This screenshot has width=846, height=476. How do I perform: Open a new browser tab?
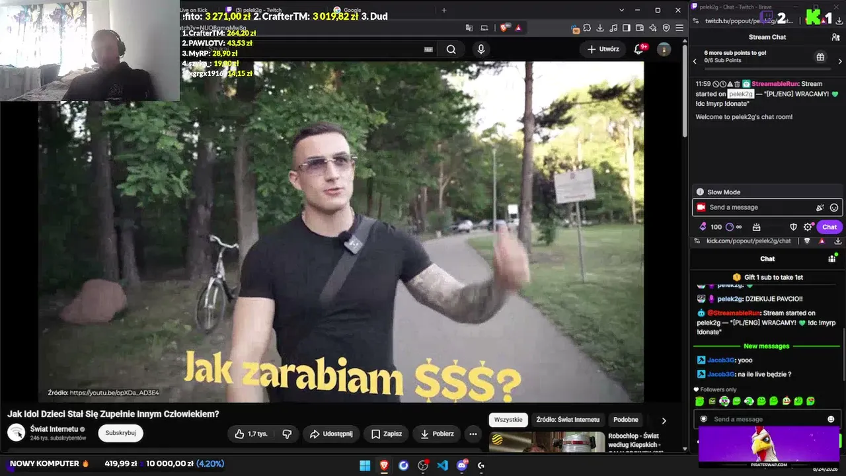pos(443,10)
